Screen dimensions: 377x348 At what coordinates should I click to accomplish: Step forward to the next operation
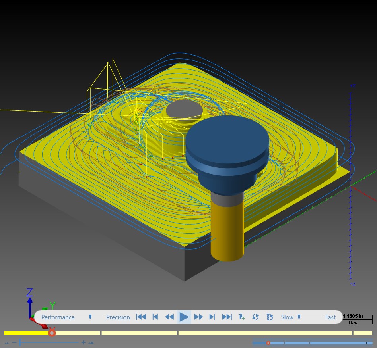coord(212,317)
